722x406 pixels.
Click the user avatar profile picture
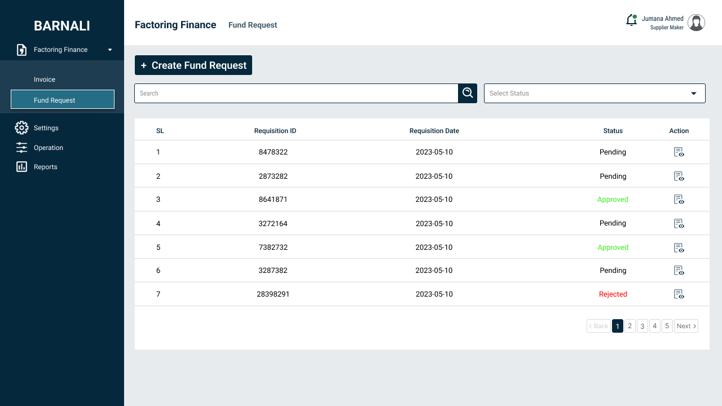tap(697, 23)
